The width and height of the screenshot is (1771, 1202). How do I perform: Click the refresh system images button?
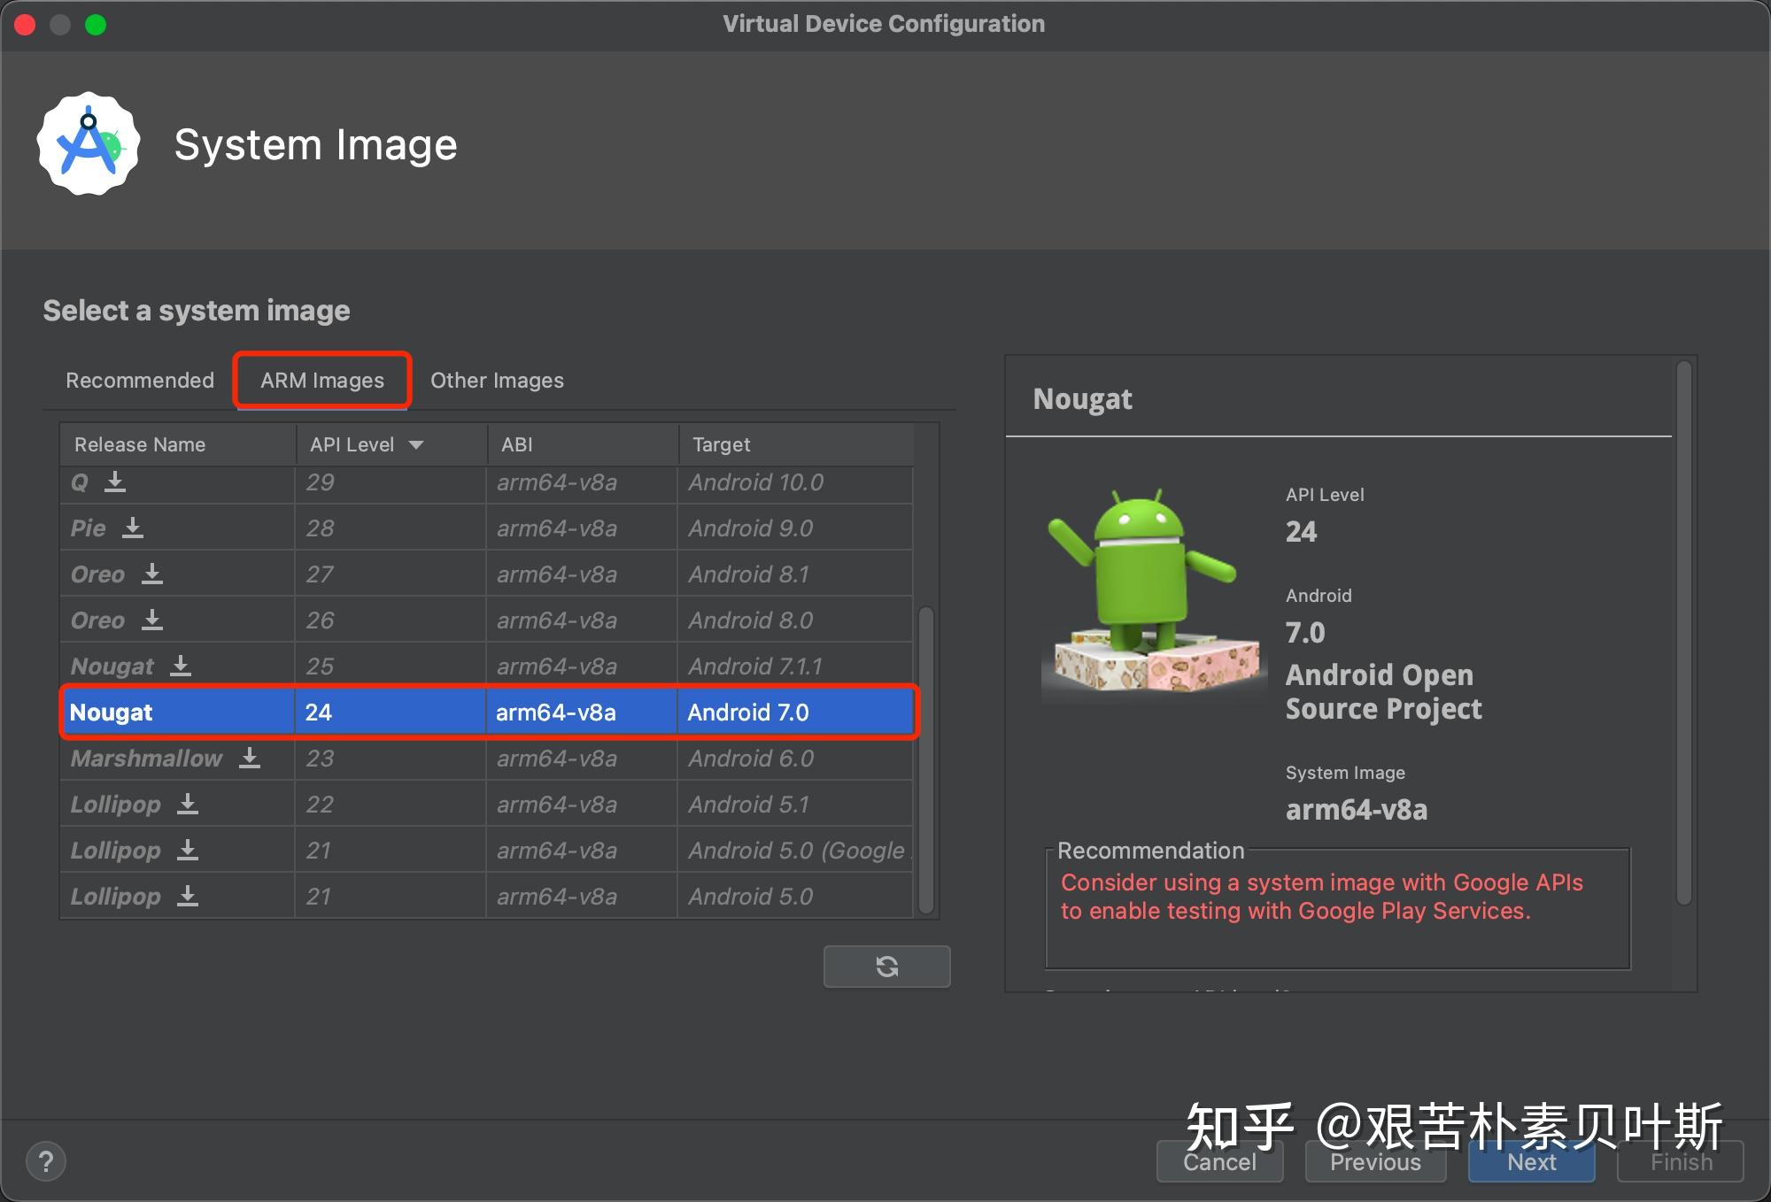pos(886,966)
